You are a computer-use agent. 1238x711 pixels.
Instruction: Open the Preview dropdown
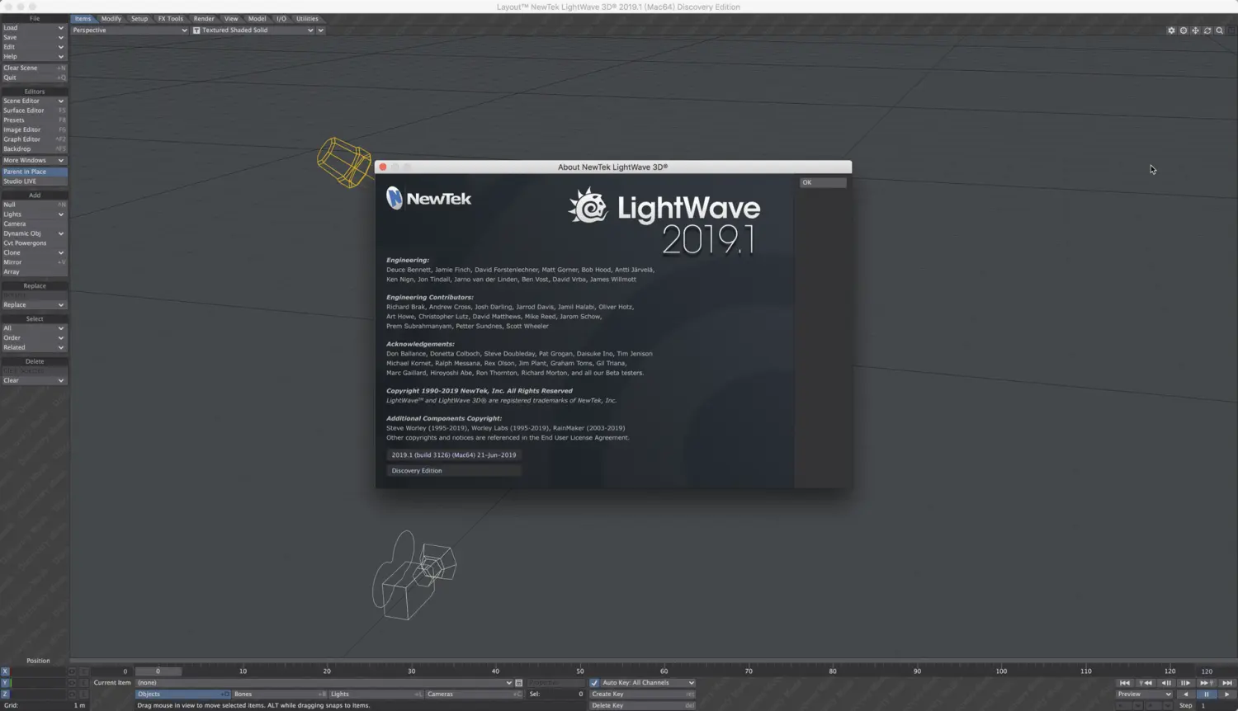(1144, 695)
